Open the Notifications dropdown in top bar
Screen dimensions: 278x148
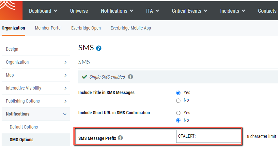[x=117, y=11]
